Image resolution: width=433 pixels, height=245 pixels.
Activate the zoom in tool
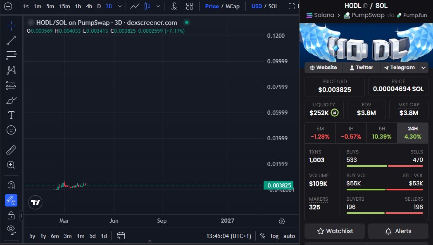coord(11,165)
